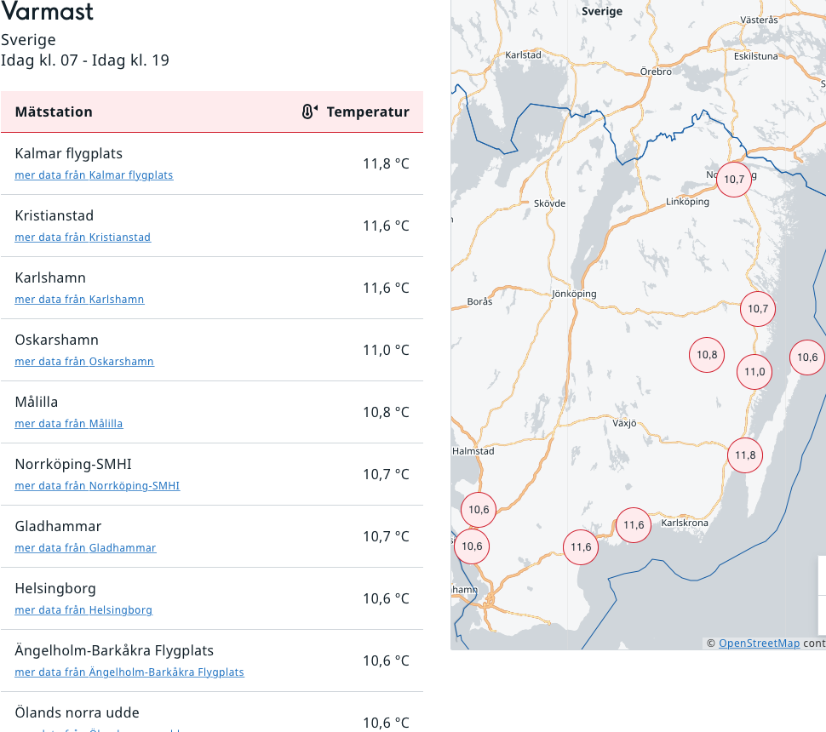Image resolution: width=826 pixels, height=732 pixels.
Task: Click the thermometer icon beside Temperatur
Action: coord(309,112)
